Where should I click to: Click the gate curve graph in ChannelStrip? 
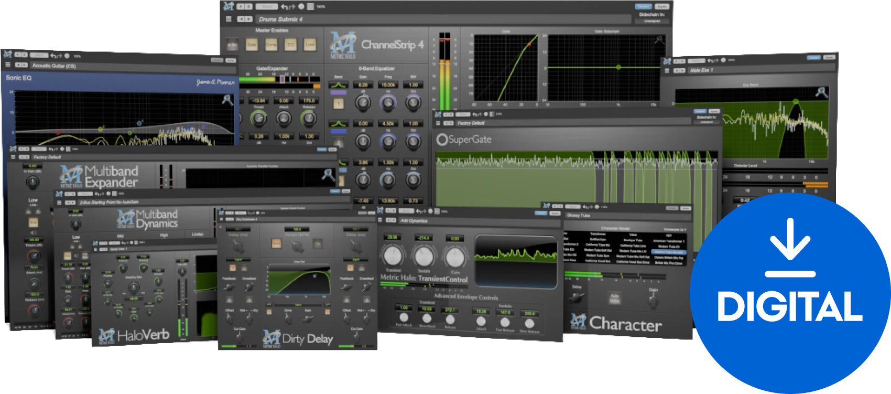point(505,68)
